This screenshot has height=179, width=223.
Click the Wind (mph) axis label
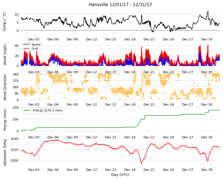pyautogui.click(x=5, y=55)
